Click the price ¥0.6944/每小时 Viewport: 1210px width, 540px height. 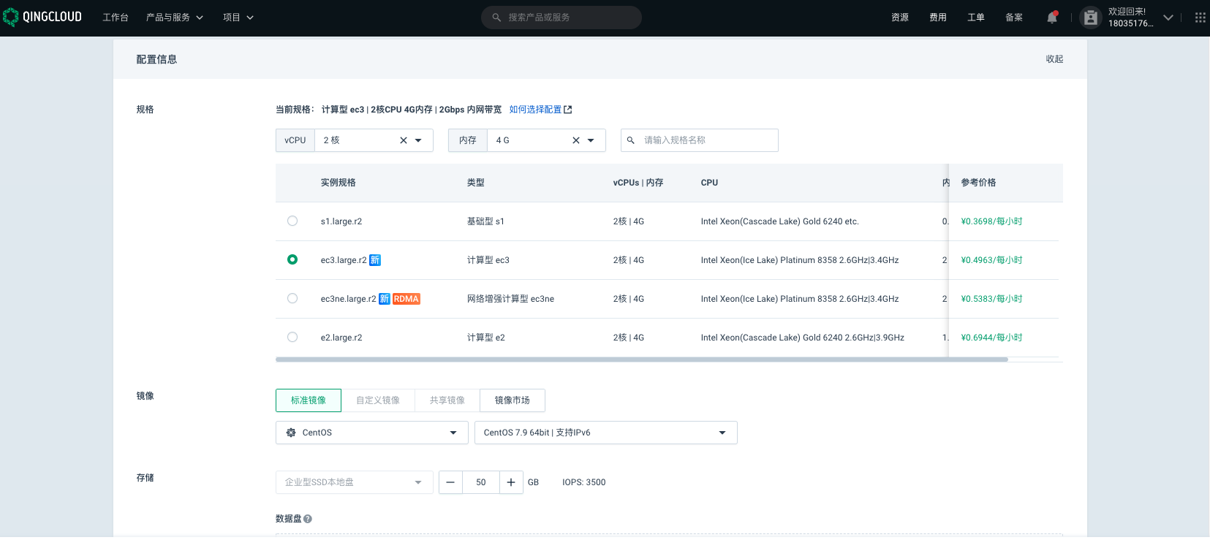point(991,338)
